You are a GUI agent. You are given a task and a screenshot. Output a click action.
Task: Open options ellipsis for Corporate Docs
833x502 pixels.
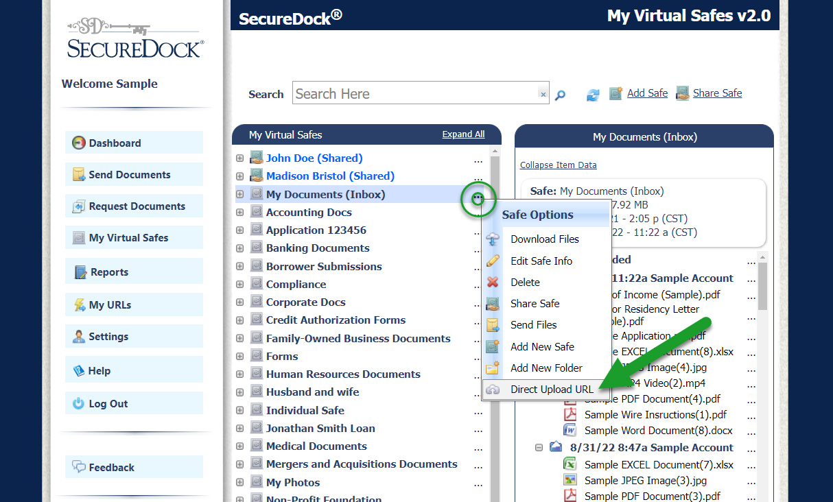(x=478, y=305)
